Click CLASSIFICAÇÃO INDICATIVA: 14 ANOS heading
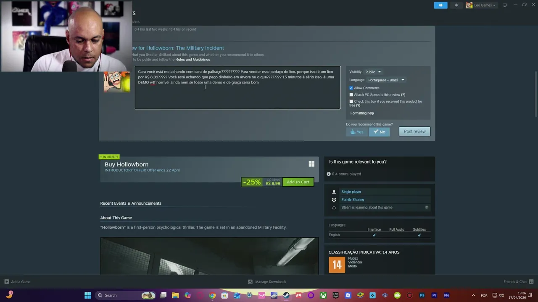The width and height of the screenshot is (538, 302). 364,252
